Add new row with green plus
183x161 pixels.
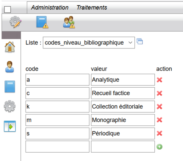click(160, 147)
